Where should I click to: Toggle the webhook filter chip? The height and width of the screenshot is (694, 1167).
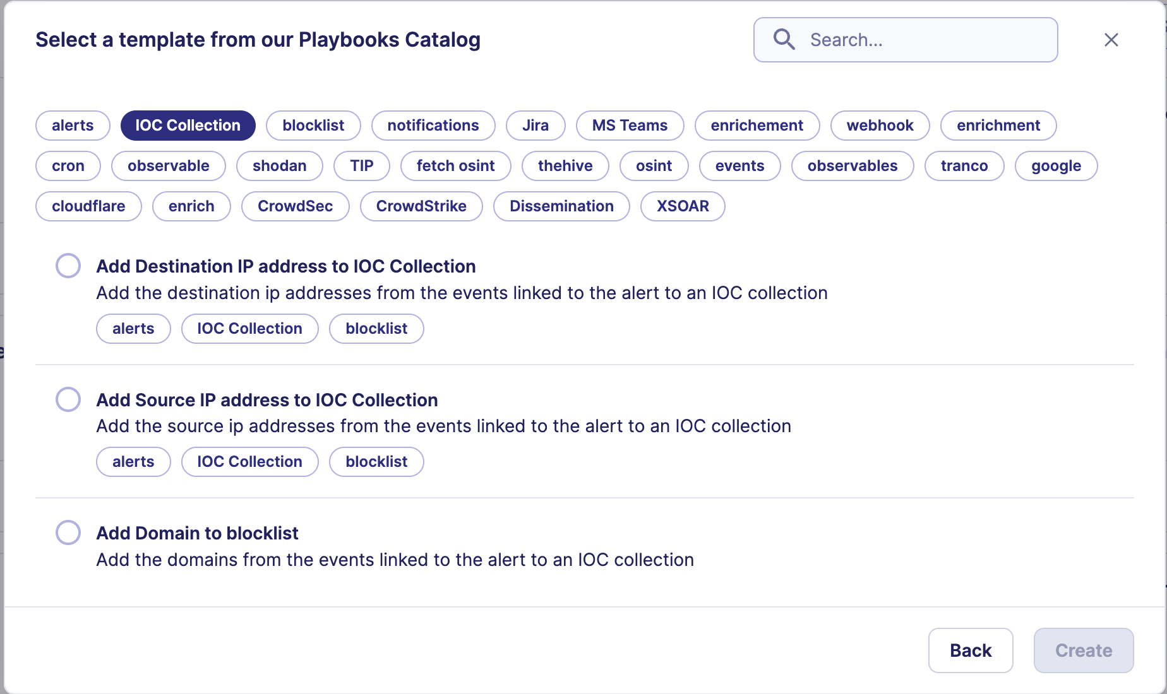880,125
